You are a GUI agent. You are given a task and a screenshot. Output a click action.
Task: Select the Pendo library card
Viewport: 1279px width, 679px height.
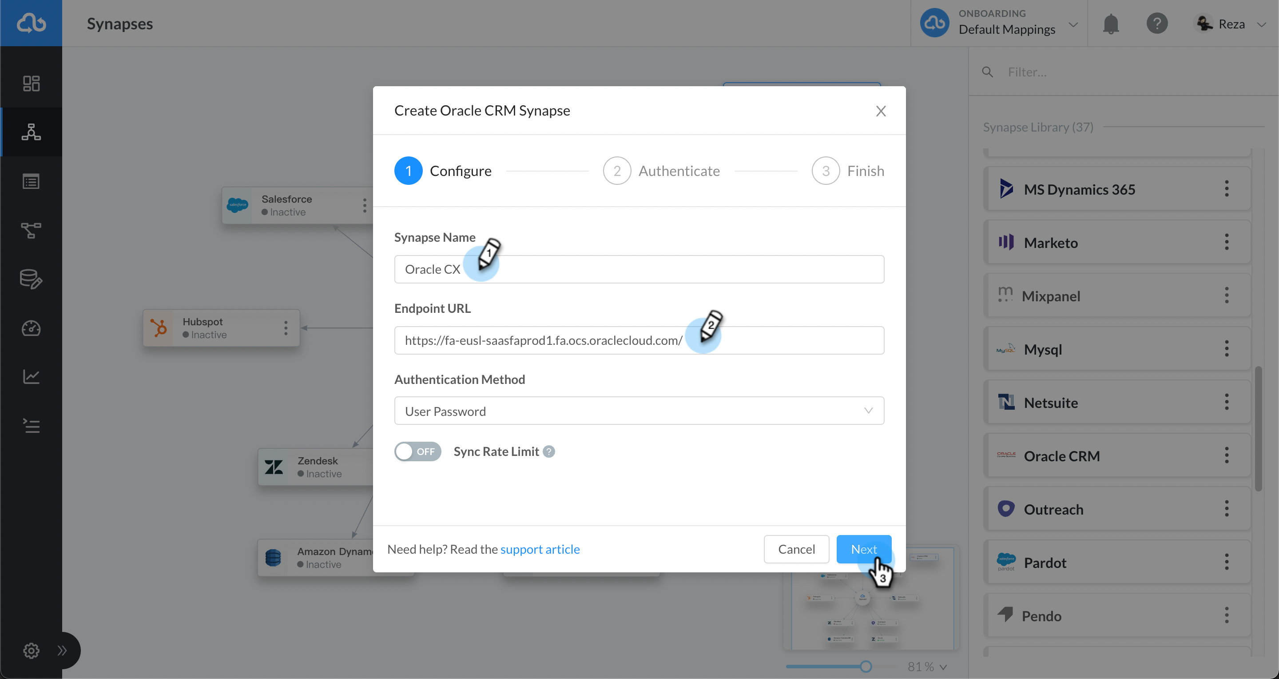[1117, 615]
